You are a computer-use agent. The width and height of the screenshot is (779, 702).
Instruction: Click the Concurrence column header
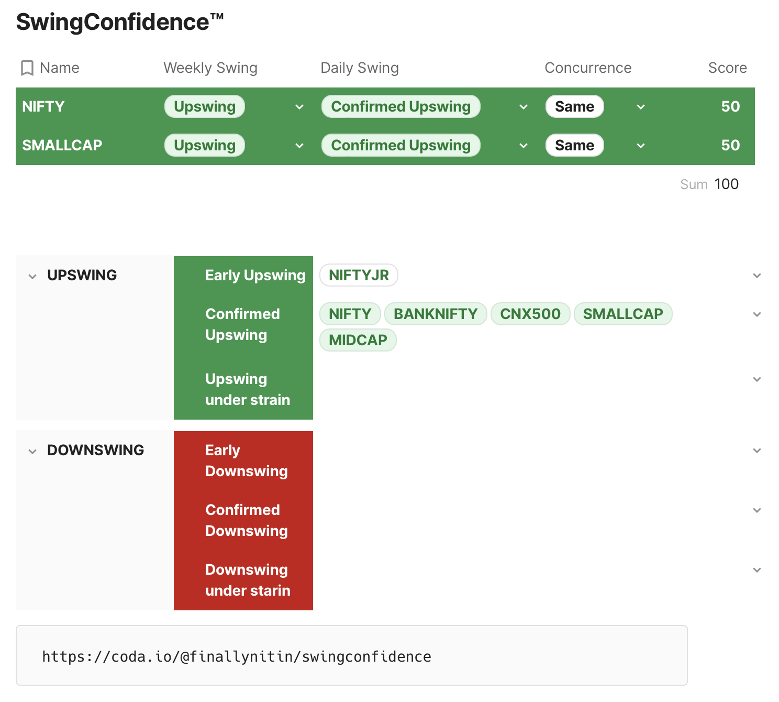click(x=588, y=68)
